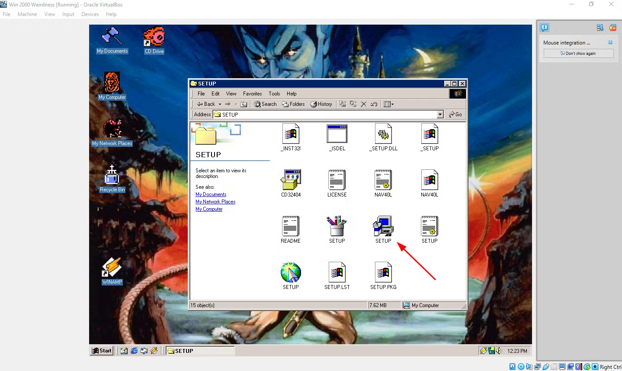Image resolution: width=622 pixels, height=371 pixels.
Task: Select the My Network Places desktop icon
Action: [112, 129]
